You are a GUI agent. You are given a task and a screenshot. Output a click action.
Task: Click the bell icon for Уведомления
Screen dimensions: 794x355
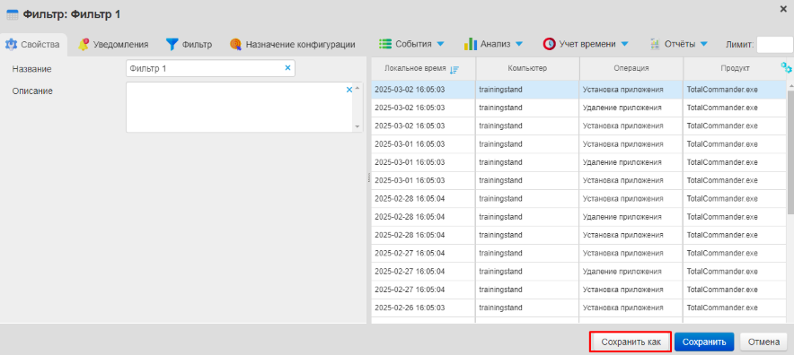coord(83,45)
